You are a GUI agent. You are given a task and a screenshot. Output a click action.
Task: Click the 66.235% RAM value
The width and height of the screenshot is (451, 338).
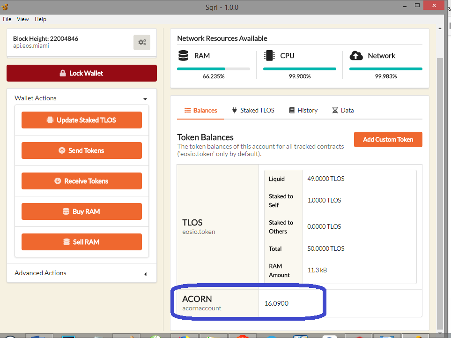point(214,76)
